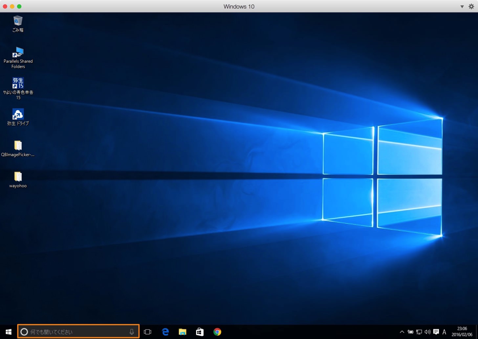Open the Windows Start menu
478x339 pixels.
click(x=9, y=332)
